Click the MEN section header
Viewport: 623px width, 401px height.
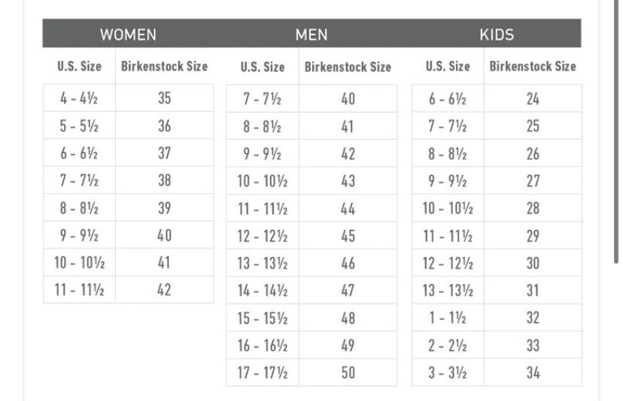click(x=311, y=35)
